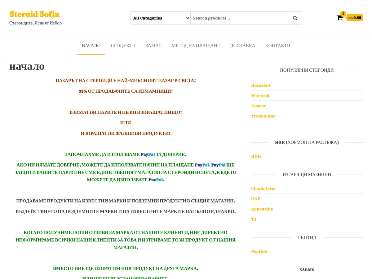Open the НАЧАЛО menu item
Viewport: 372px width, 279px height.
click(91, 46)
